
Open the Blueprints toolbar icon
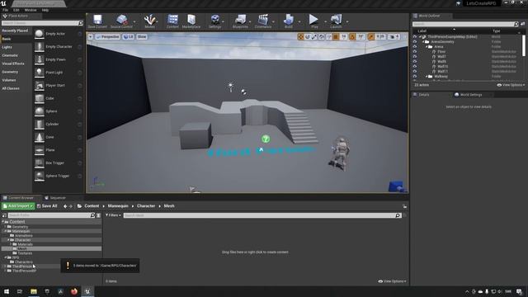[x=240, y=20]
